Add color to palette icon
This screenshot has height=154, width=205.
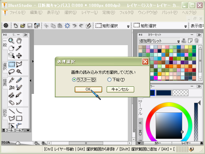(x=184, y=41)
